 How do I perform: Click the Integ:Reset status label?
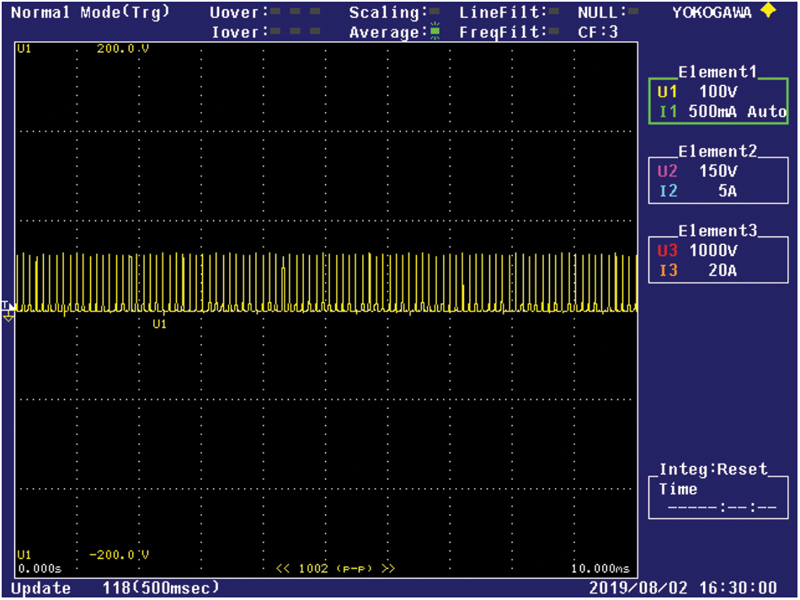[713, 470]
